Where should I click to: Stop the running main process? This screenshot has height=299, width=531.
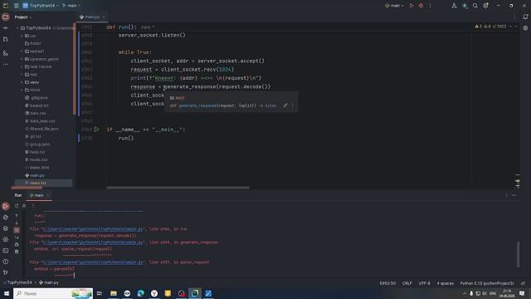coord(24,205)
